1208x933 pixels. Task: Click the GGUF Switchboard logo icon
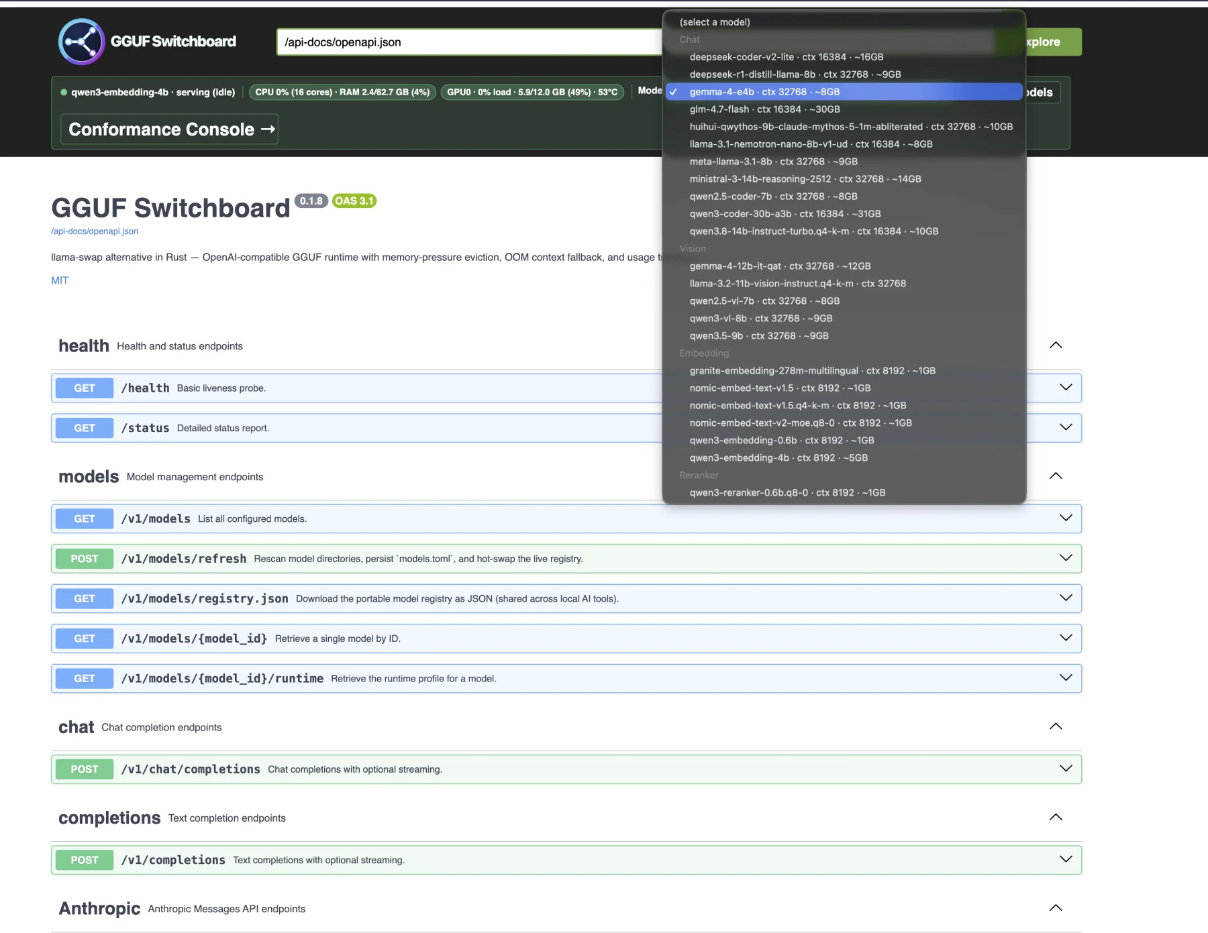click(x=81, y=42)
